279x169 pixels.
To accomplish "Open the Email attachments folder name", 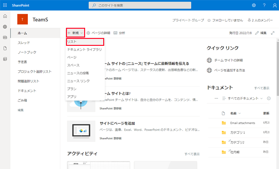I will [243, 123].
